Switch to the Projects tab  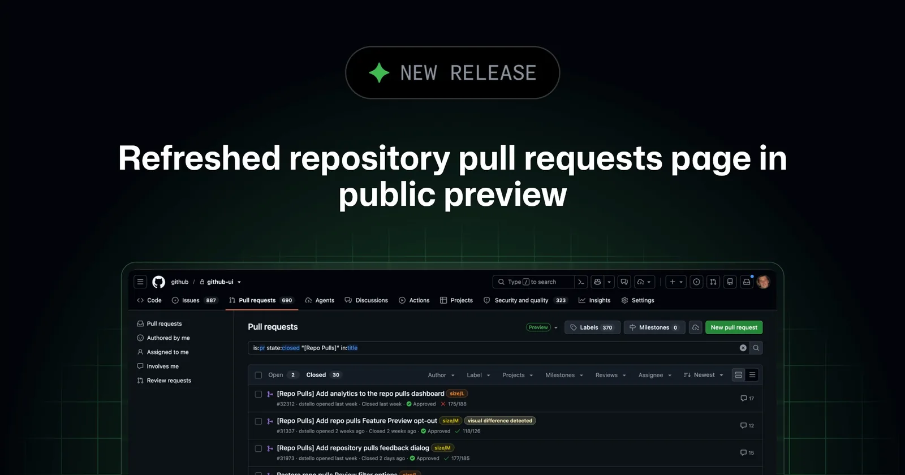coord(456,300)
